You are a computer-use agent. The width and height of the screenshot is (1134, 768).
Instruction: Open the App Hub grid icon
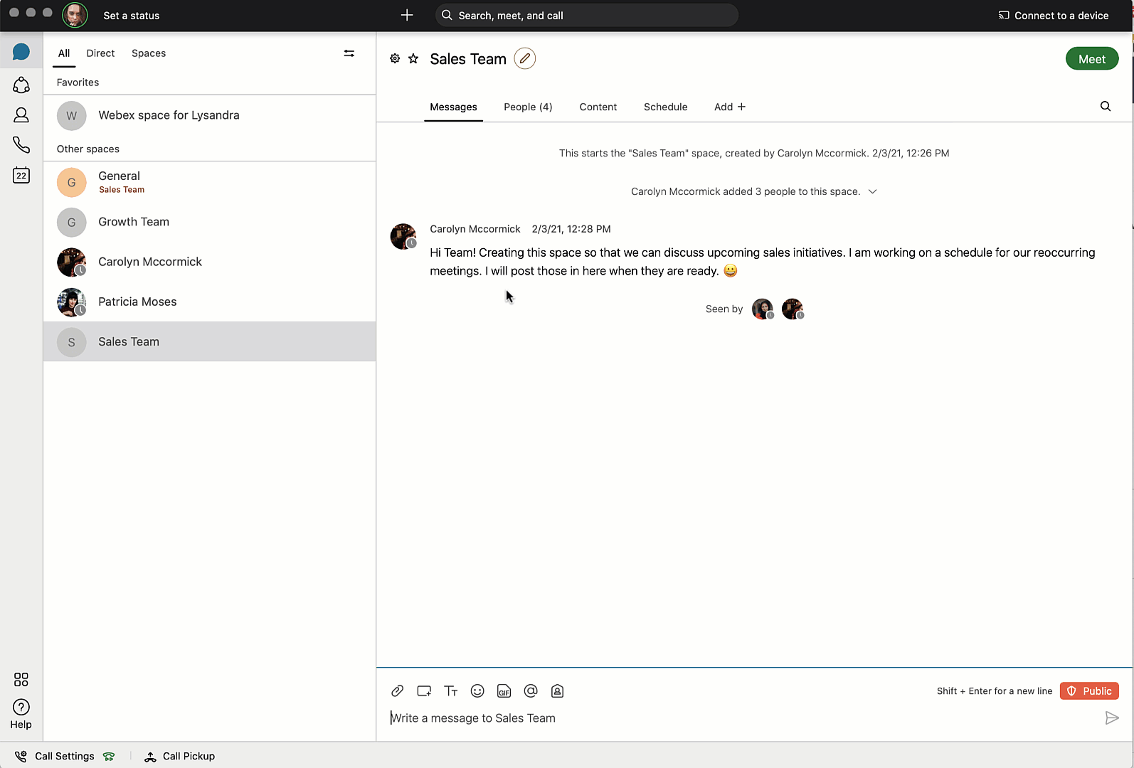coord(21,680)
